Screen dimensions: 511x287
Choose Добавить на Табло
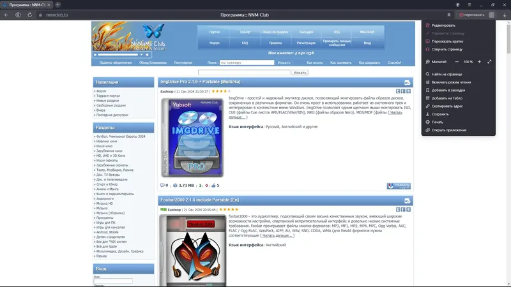(x=458, y=98)
